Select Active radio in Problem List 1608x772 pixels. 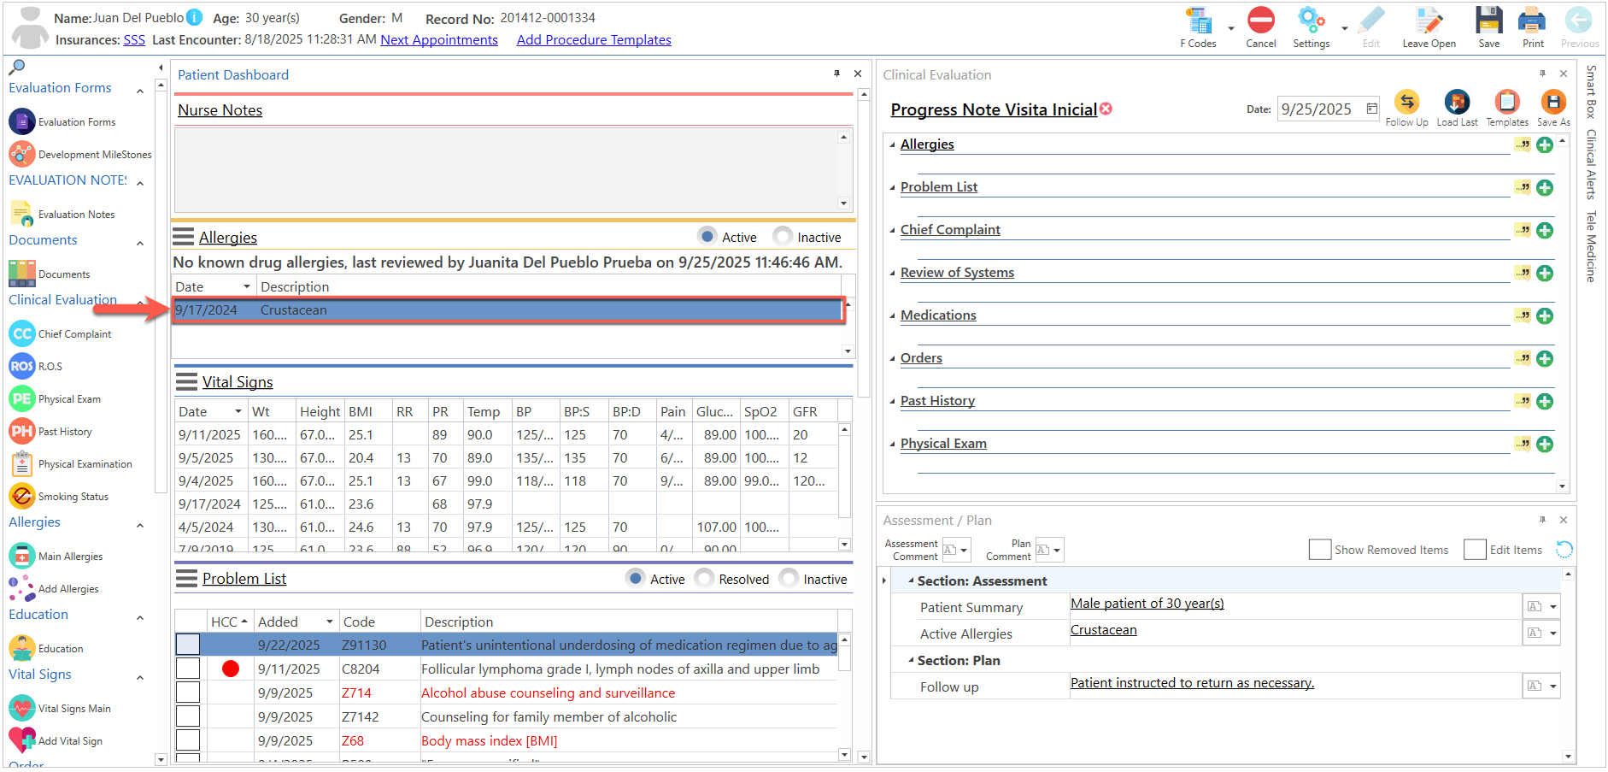click(x=635, y=578)
